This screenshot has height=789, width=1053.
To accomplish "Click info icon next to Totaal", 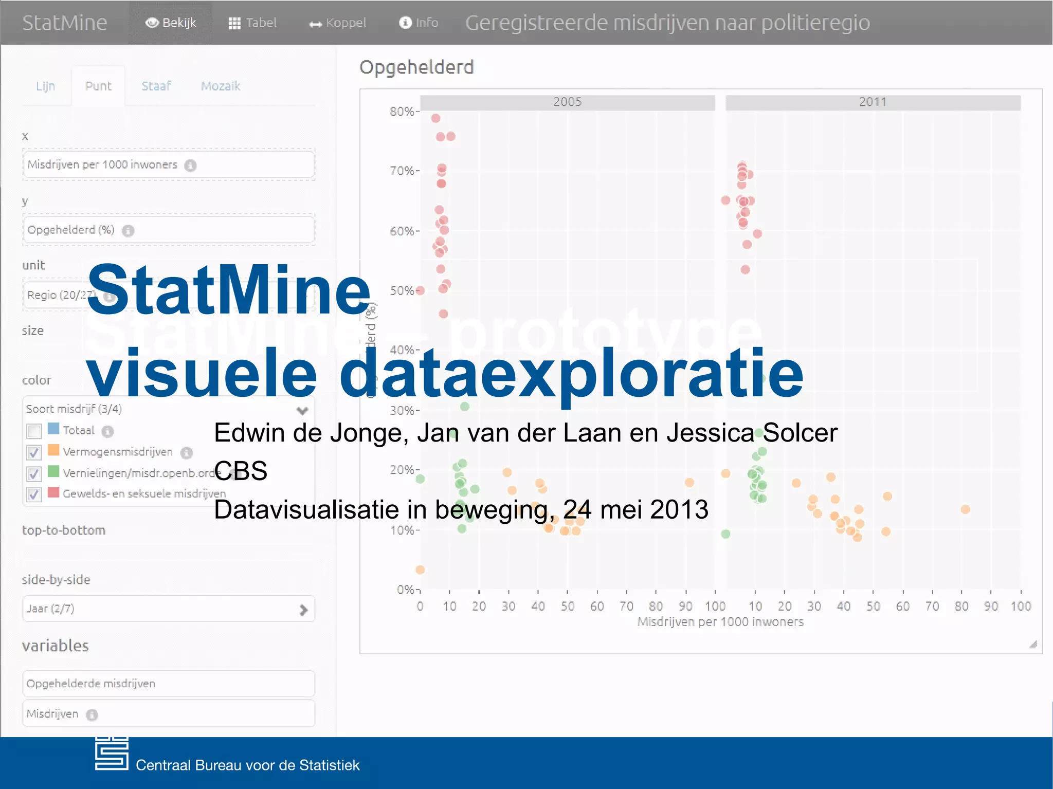I will coord(107,431).
